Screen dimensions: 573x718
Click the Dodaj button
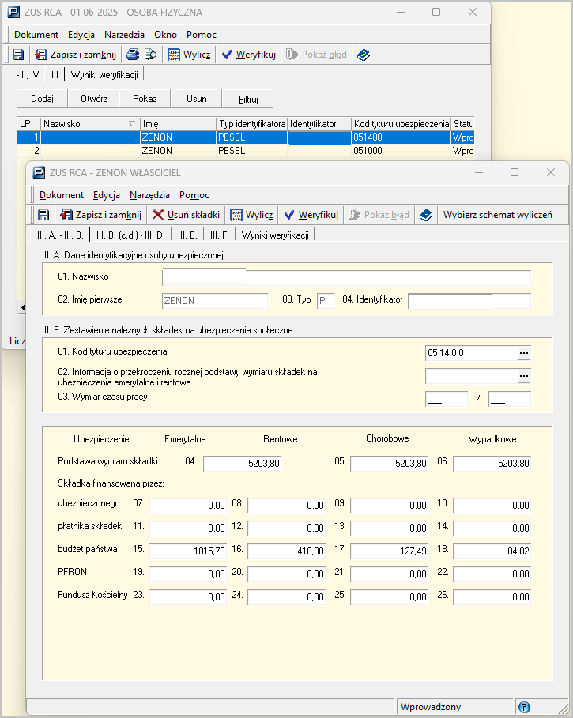[x=42, y=99]
